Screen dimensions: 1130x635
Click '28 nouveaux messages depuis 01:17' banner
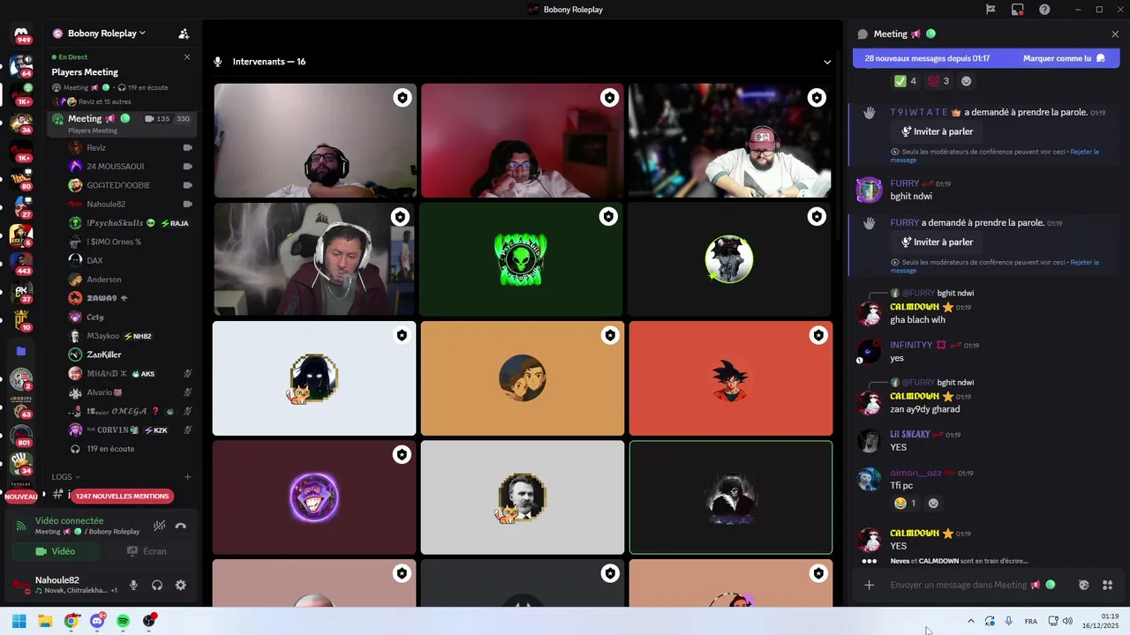pos(927,58)
